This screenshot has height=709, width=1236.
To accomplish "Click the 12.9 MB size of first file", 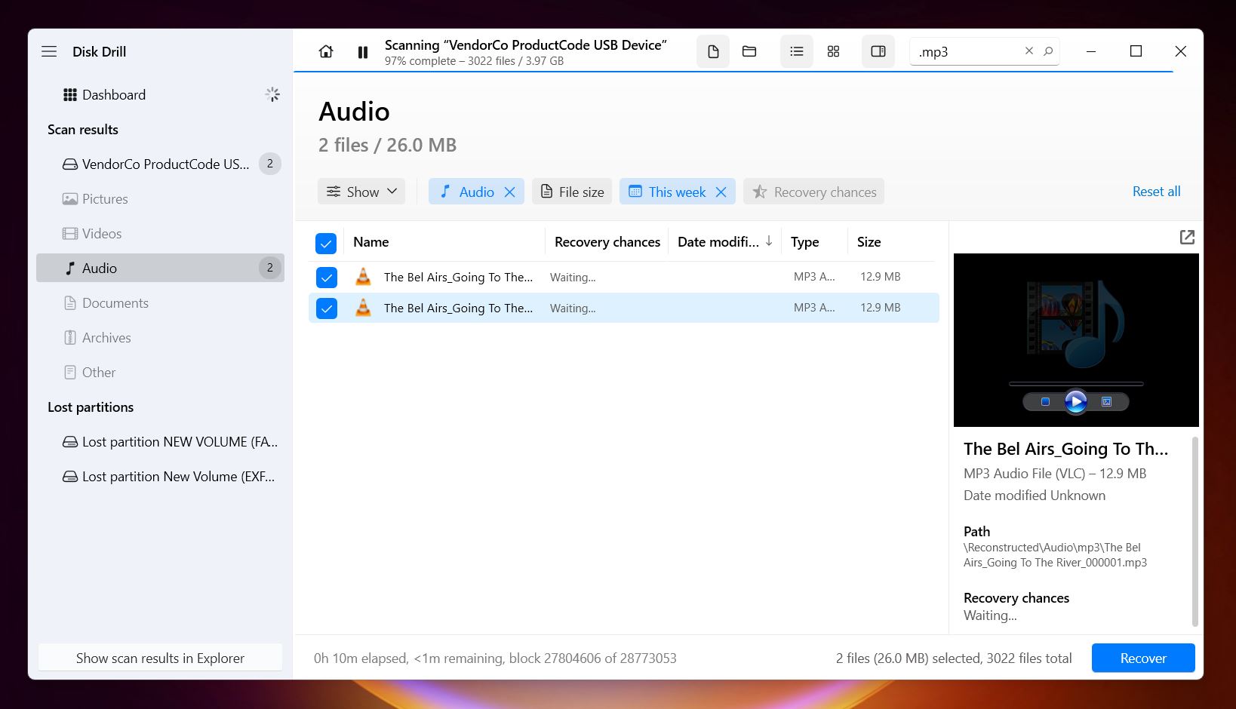I will click(x=881, y=277).
